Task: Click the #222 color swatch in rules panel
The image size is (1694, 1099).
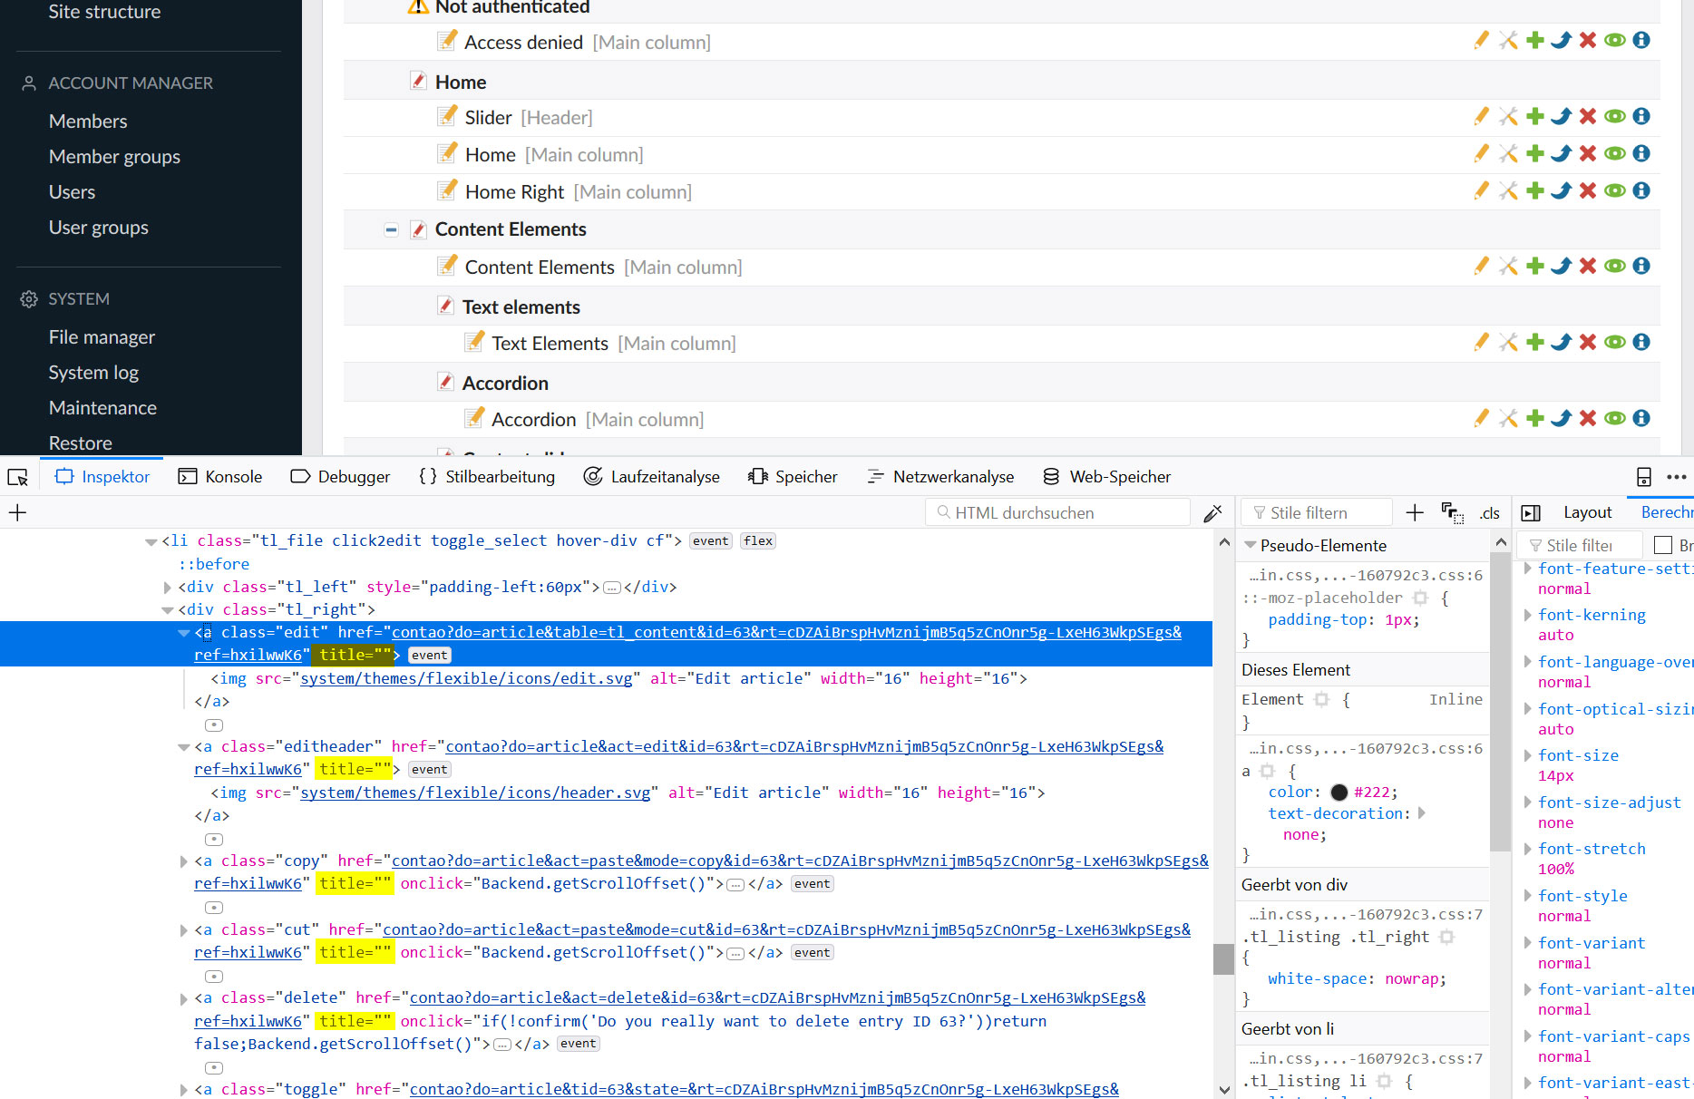Action: (x=1339, y=792)
